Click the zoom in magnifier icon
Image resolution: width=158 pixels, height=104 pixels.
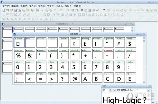24,15
